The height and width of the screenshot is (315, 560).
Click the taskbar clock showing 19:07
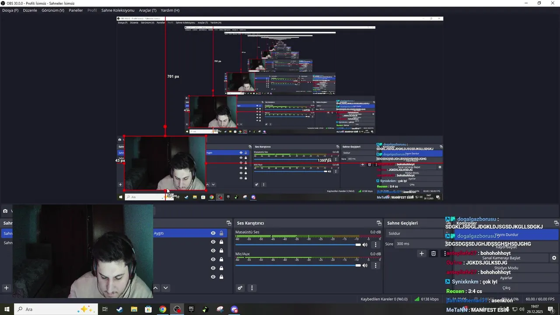[x=535, y=309]
